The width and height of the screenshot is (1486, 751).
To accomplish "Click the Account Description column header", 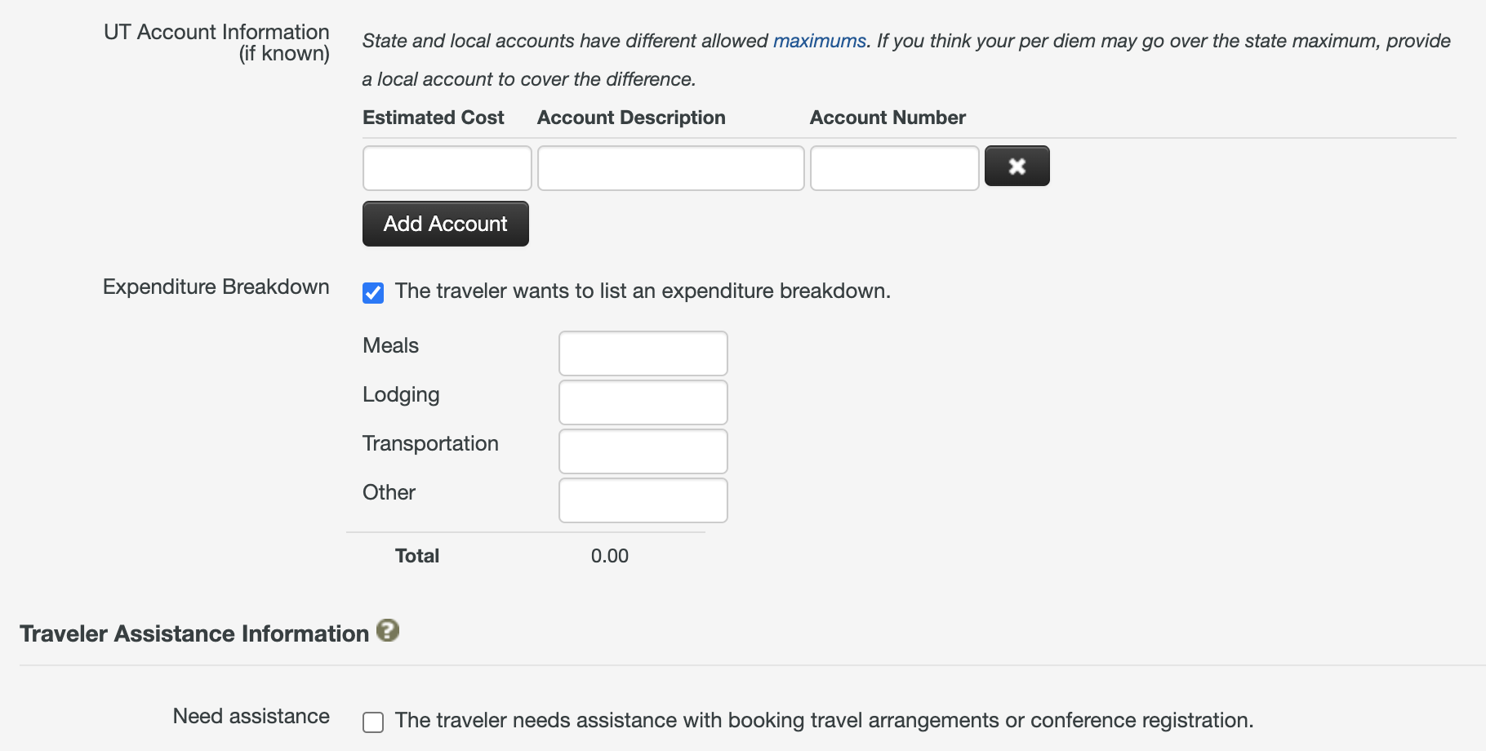I will [631, 118].
